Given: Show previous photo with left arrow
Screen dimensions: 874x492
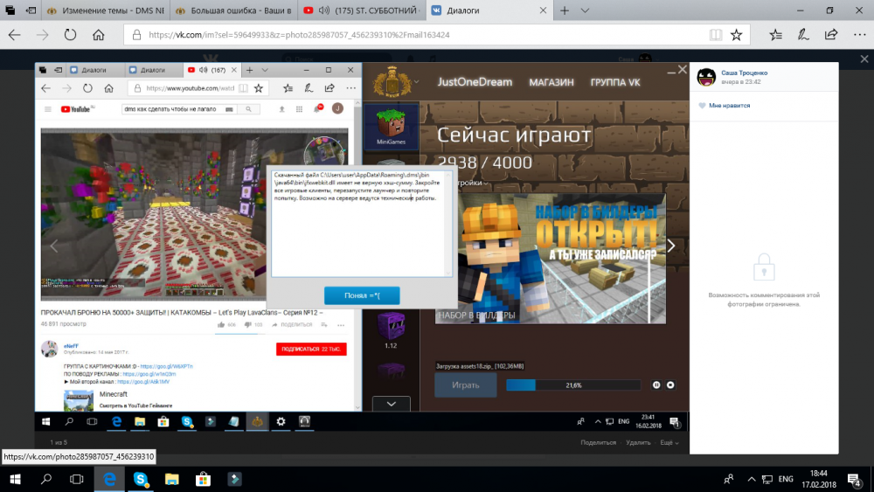Looking at the screenshot, I should 54,246.
